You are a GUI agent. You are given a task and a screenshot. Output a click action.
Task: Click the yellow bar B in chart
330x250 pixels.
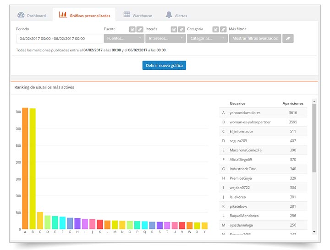[33, 169]
